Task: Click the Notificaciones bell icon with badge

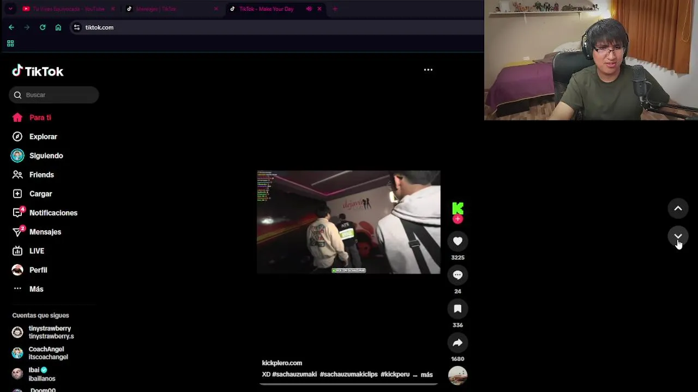Action: click(18, 212)
